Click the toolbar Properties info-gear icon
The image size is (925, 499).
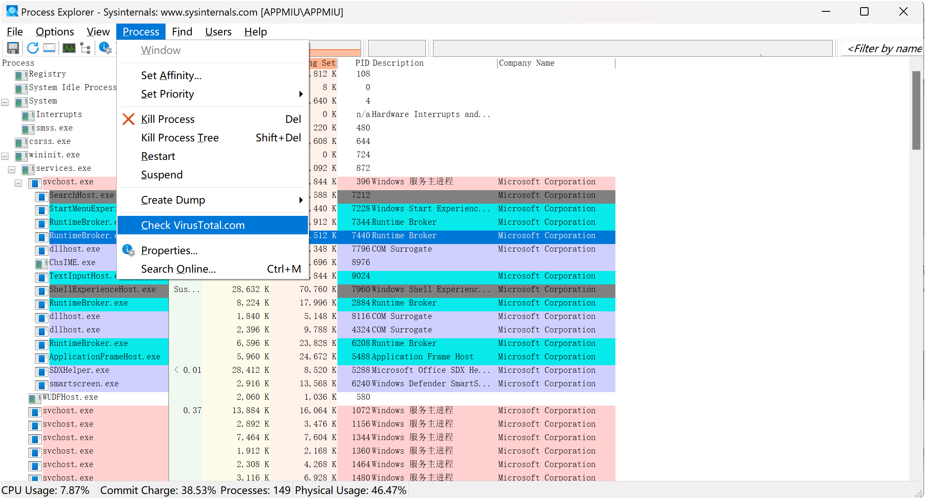(x=105, y=48)
